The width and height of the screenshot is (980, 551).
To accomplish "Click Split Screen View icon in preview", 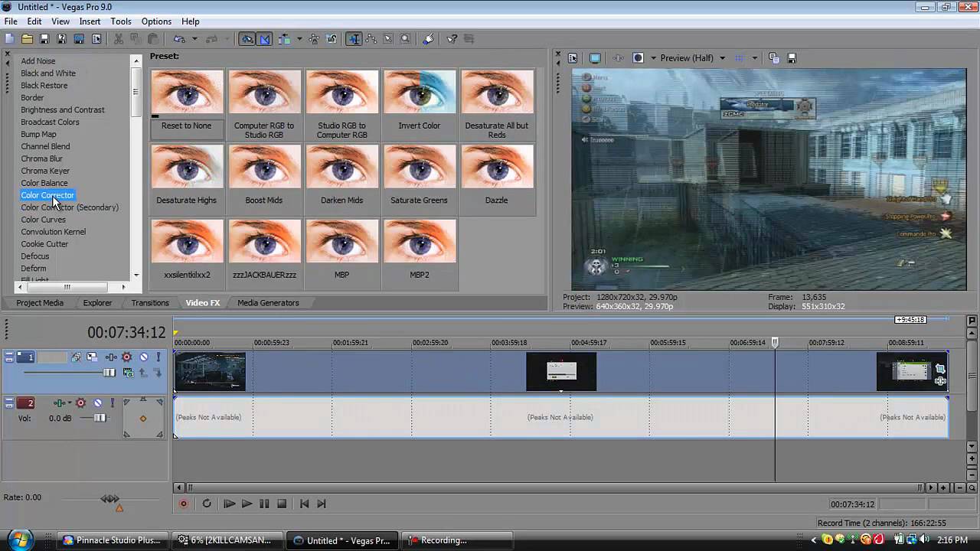I will [x=638, y=58].
